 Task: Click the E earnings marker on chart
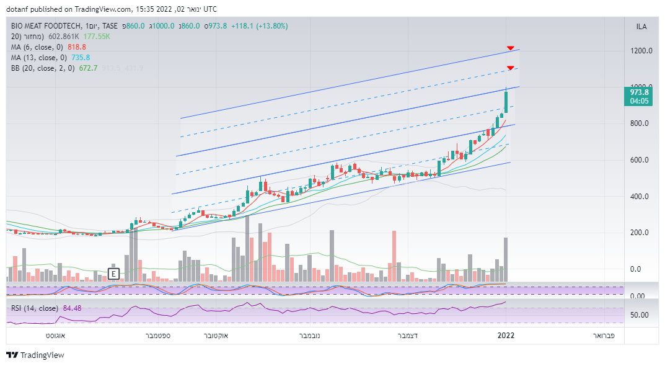(x=113, y=274)
